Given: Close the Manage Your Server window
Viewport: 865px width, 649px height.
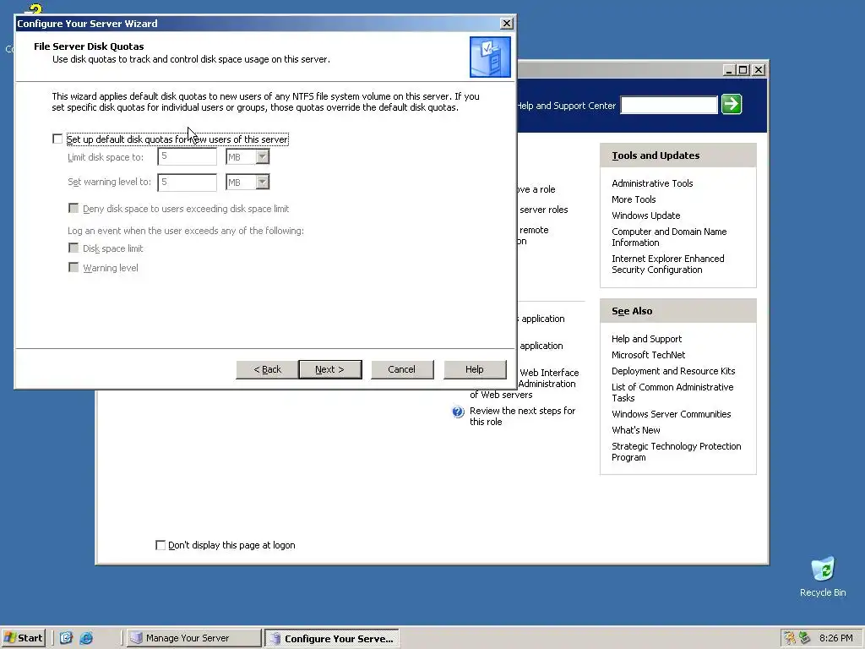Looking at the screenshot, I should [x=759, y=70].
